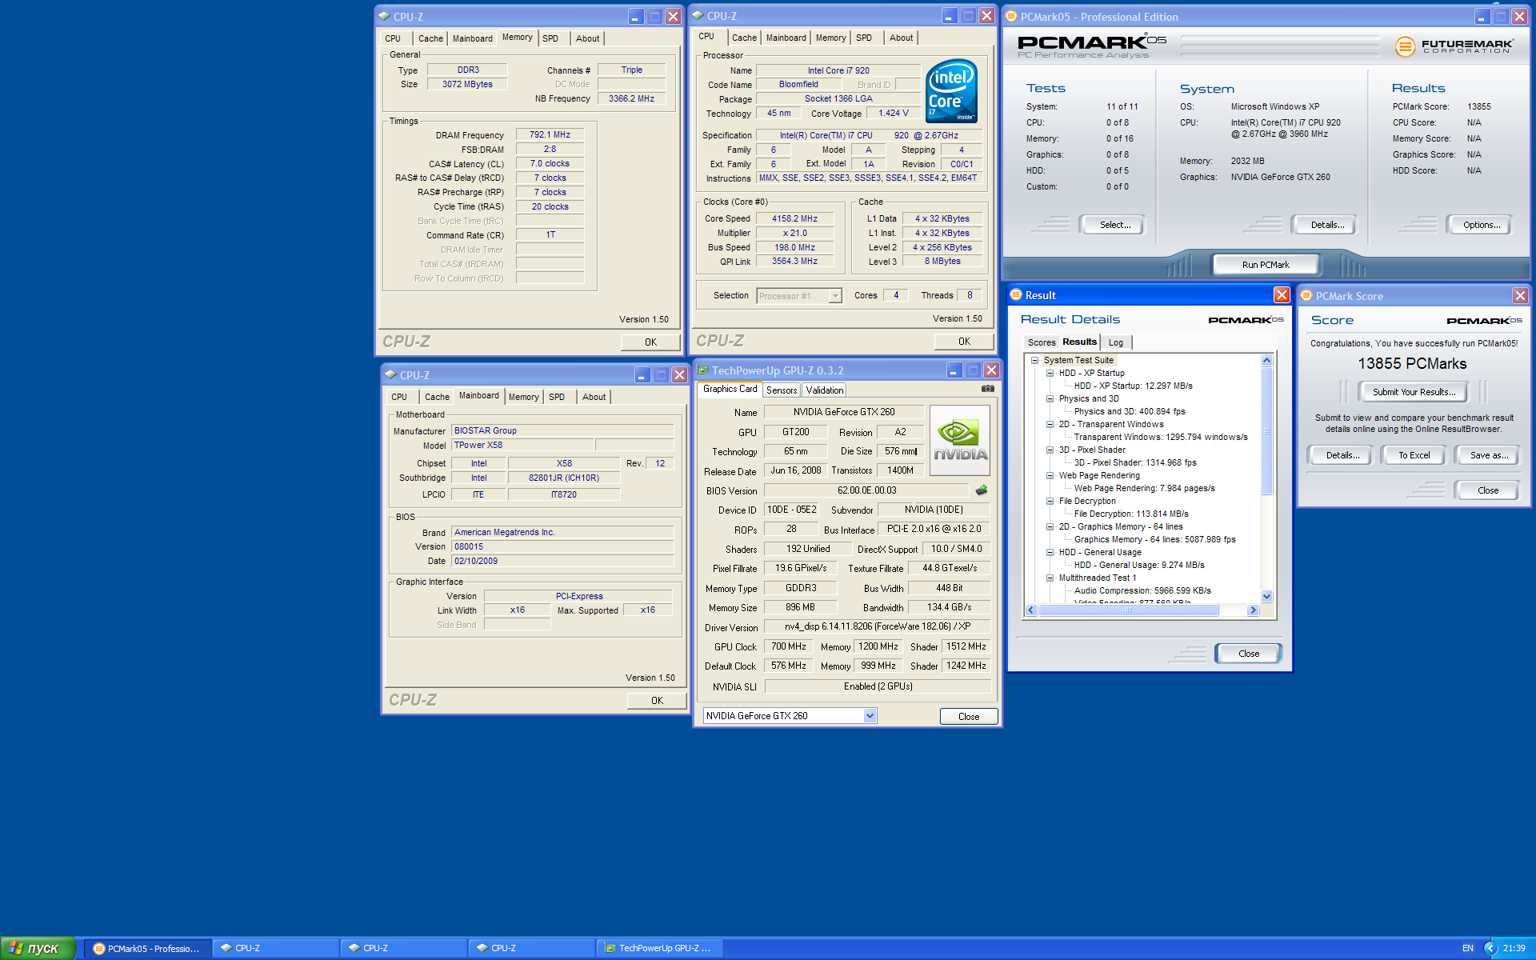
Task: Open the Log tab in Result Details
Action: point(1116,342)
